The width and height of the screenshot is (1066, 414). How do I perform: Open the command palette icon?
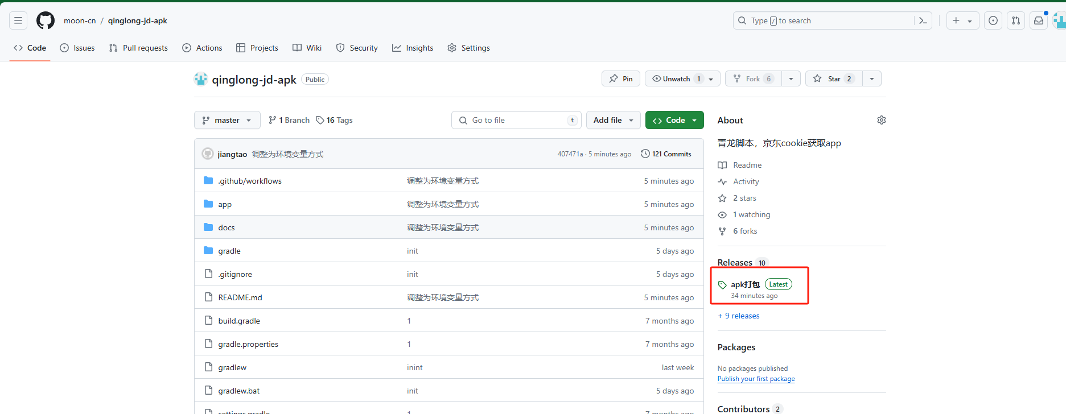(923, 20)
